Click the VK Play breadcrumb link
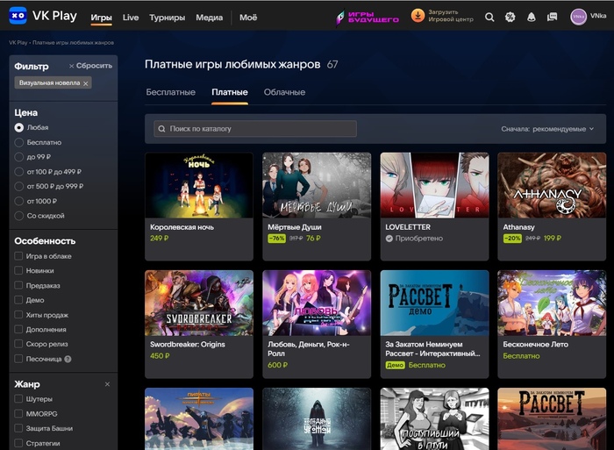 coord(18,43)
